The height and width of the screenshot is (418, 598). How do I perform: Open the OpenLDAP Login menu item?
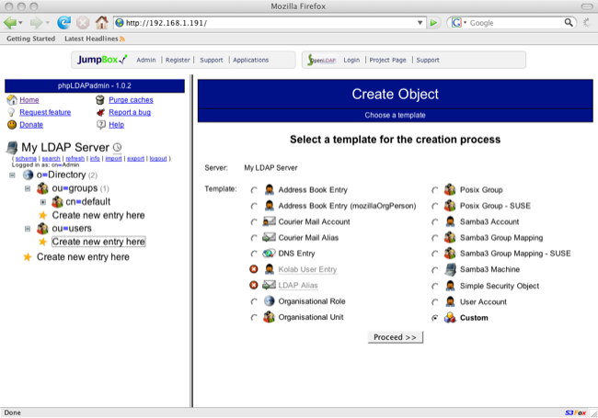tap(351, 60)
